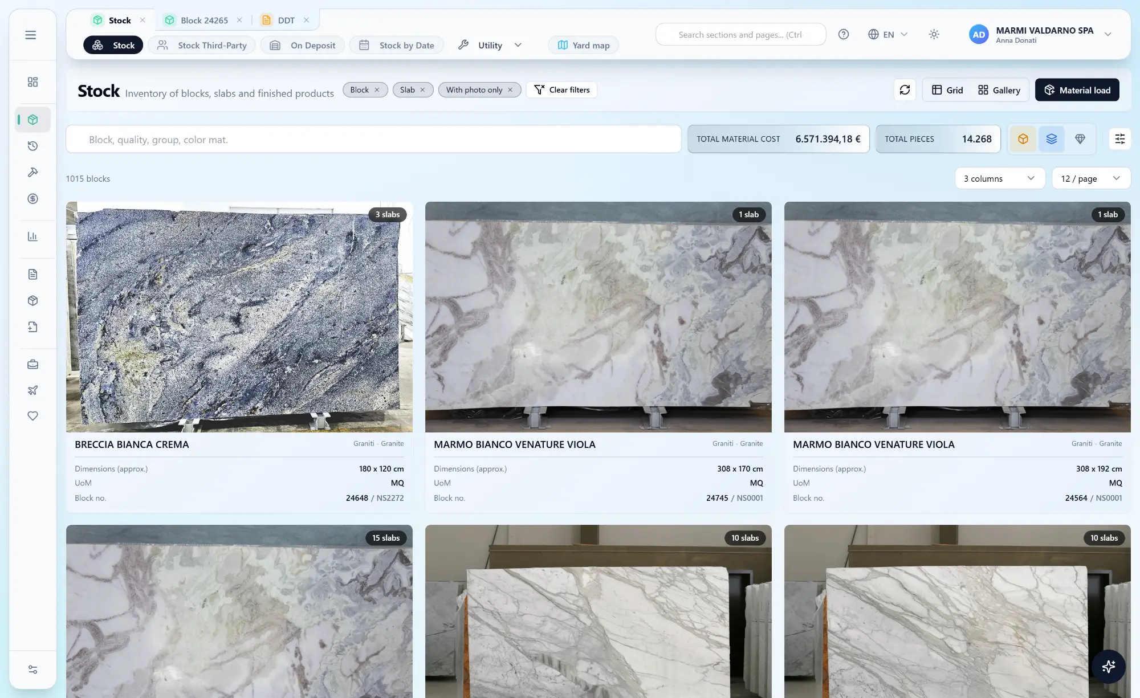Open the hamburger menu in sidebar

click(x=31, y=35)
